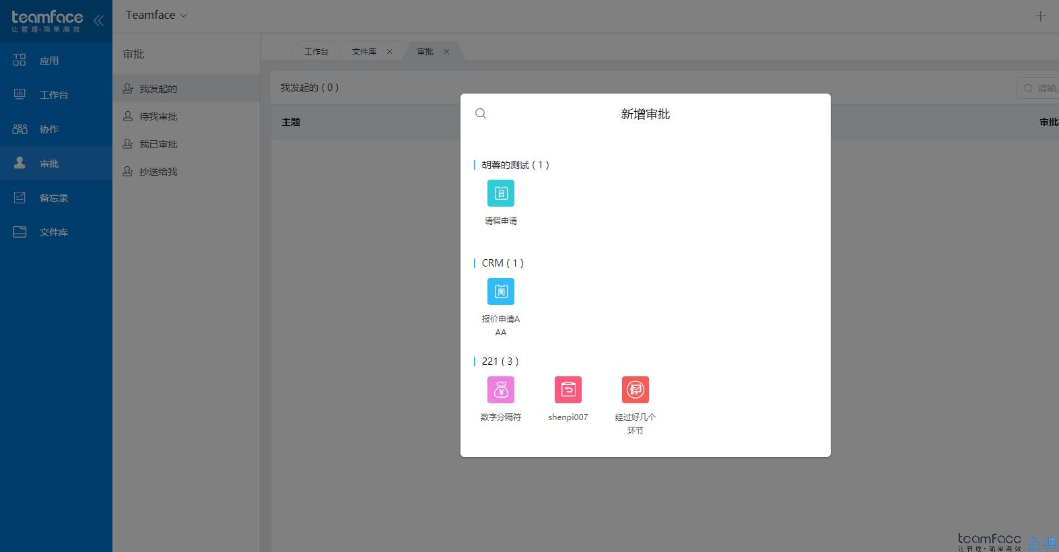Click the plus icon at top right
The height and width of the screenshot is (552, 1059).
pos(1040,16)
